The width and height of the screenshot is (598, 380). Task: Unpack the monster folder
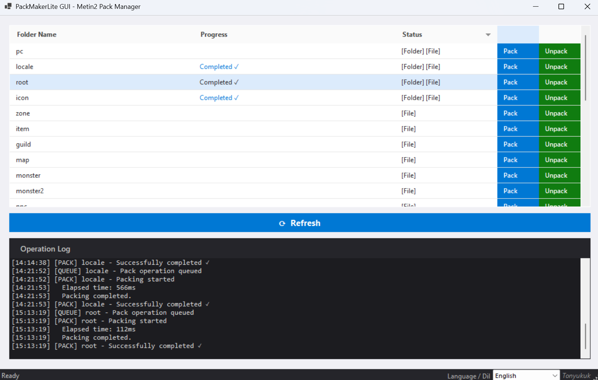560,176
